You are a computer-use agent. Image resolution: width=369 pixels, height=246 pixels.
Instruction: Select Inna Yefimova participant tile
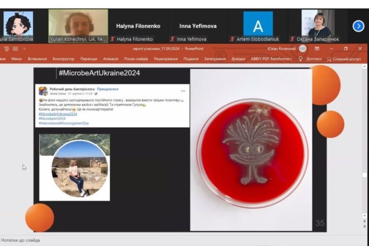point(198,26)
